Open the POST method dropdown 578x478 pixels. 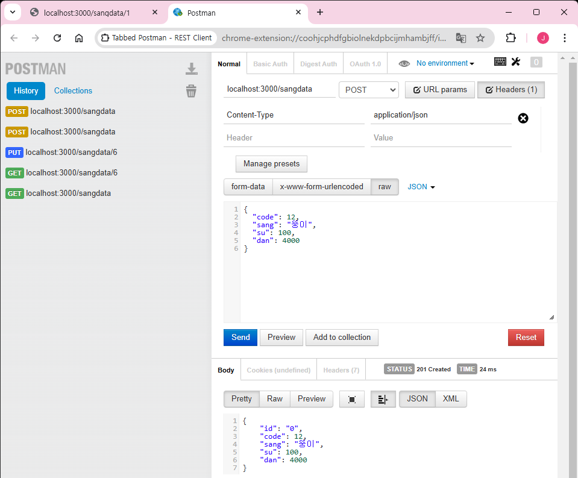369,90
